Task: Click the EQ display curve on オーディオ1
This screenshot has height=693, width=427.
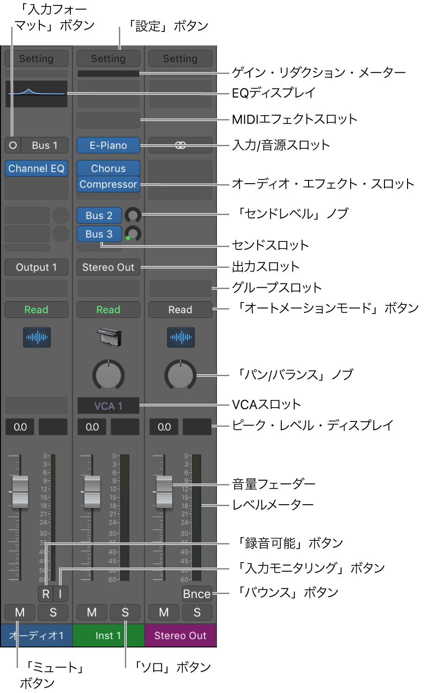Action: 37,94
